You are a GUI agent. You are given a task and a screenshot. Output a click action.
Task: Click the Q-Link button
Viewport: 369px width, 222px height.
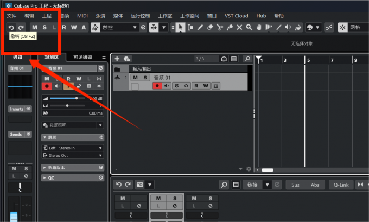point(341,185)
